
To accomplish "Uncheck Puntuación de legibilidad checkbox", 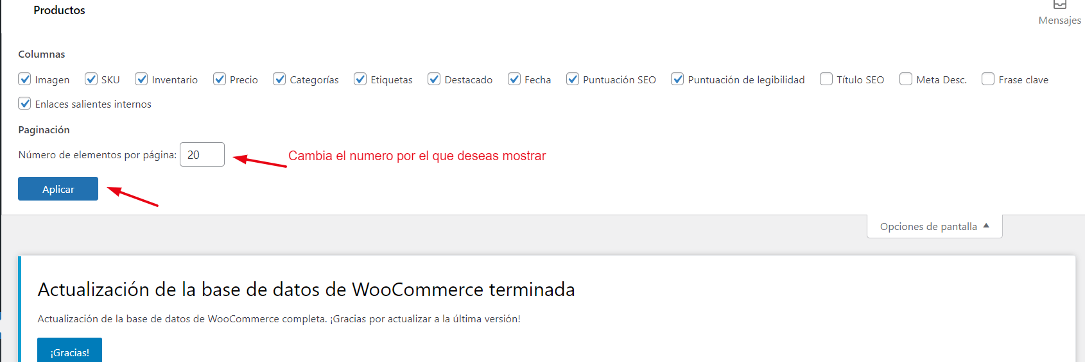I will click(677, 79).
